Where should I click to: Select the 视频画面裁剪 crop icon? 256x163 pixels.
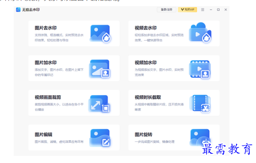pyautogui.click(x=99, y=104)
